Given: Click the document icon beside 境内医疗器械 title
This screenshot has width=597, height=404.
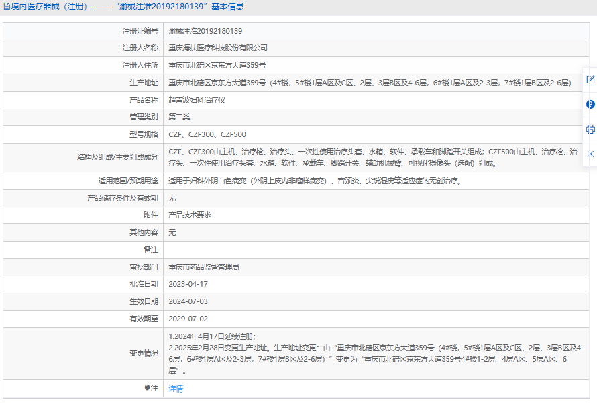Looking at the screenshot, I should (7, 7).
